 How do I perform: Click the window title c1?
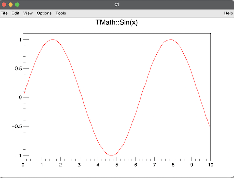(x=117, y=4)
